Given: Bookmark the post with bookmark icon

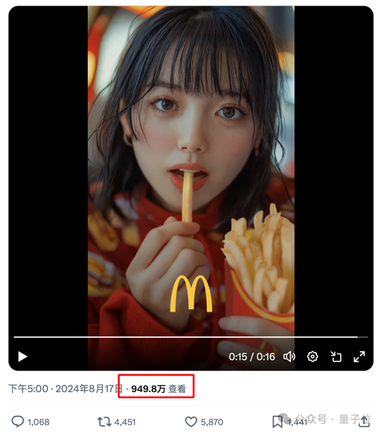Looking at the screenshot, I should 277,422.
